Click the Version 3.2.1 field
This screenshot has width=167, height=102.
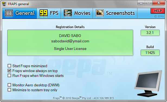tap(150, 33)
